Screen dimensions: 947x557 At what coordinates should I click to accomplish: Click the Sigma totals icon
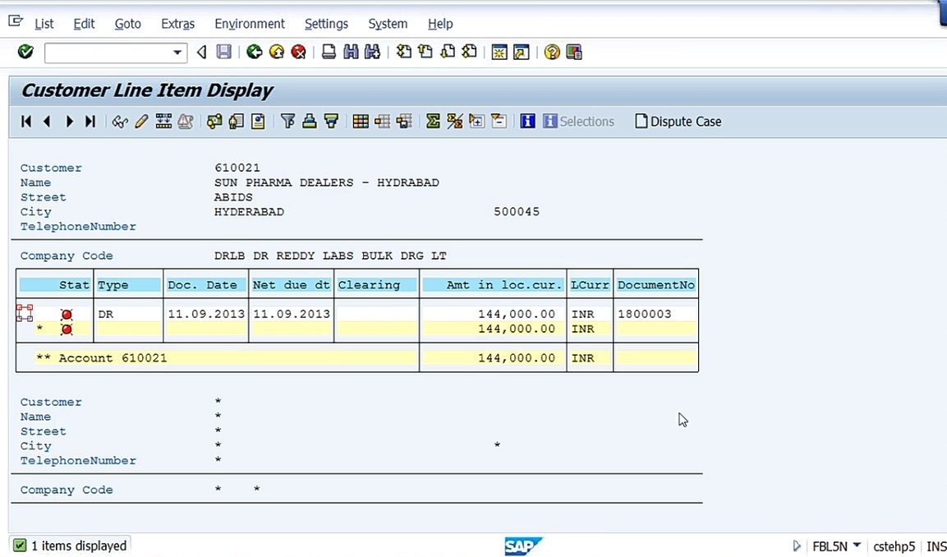(432, 122)
